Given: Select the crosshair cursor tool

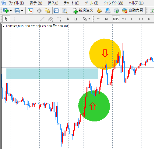Looking at the screenshot, I should 15,19.
